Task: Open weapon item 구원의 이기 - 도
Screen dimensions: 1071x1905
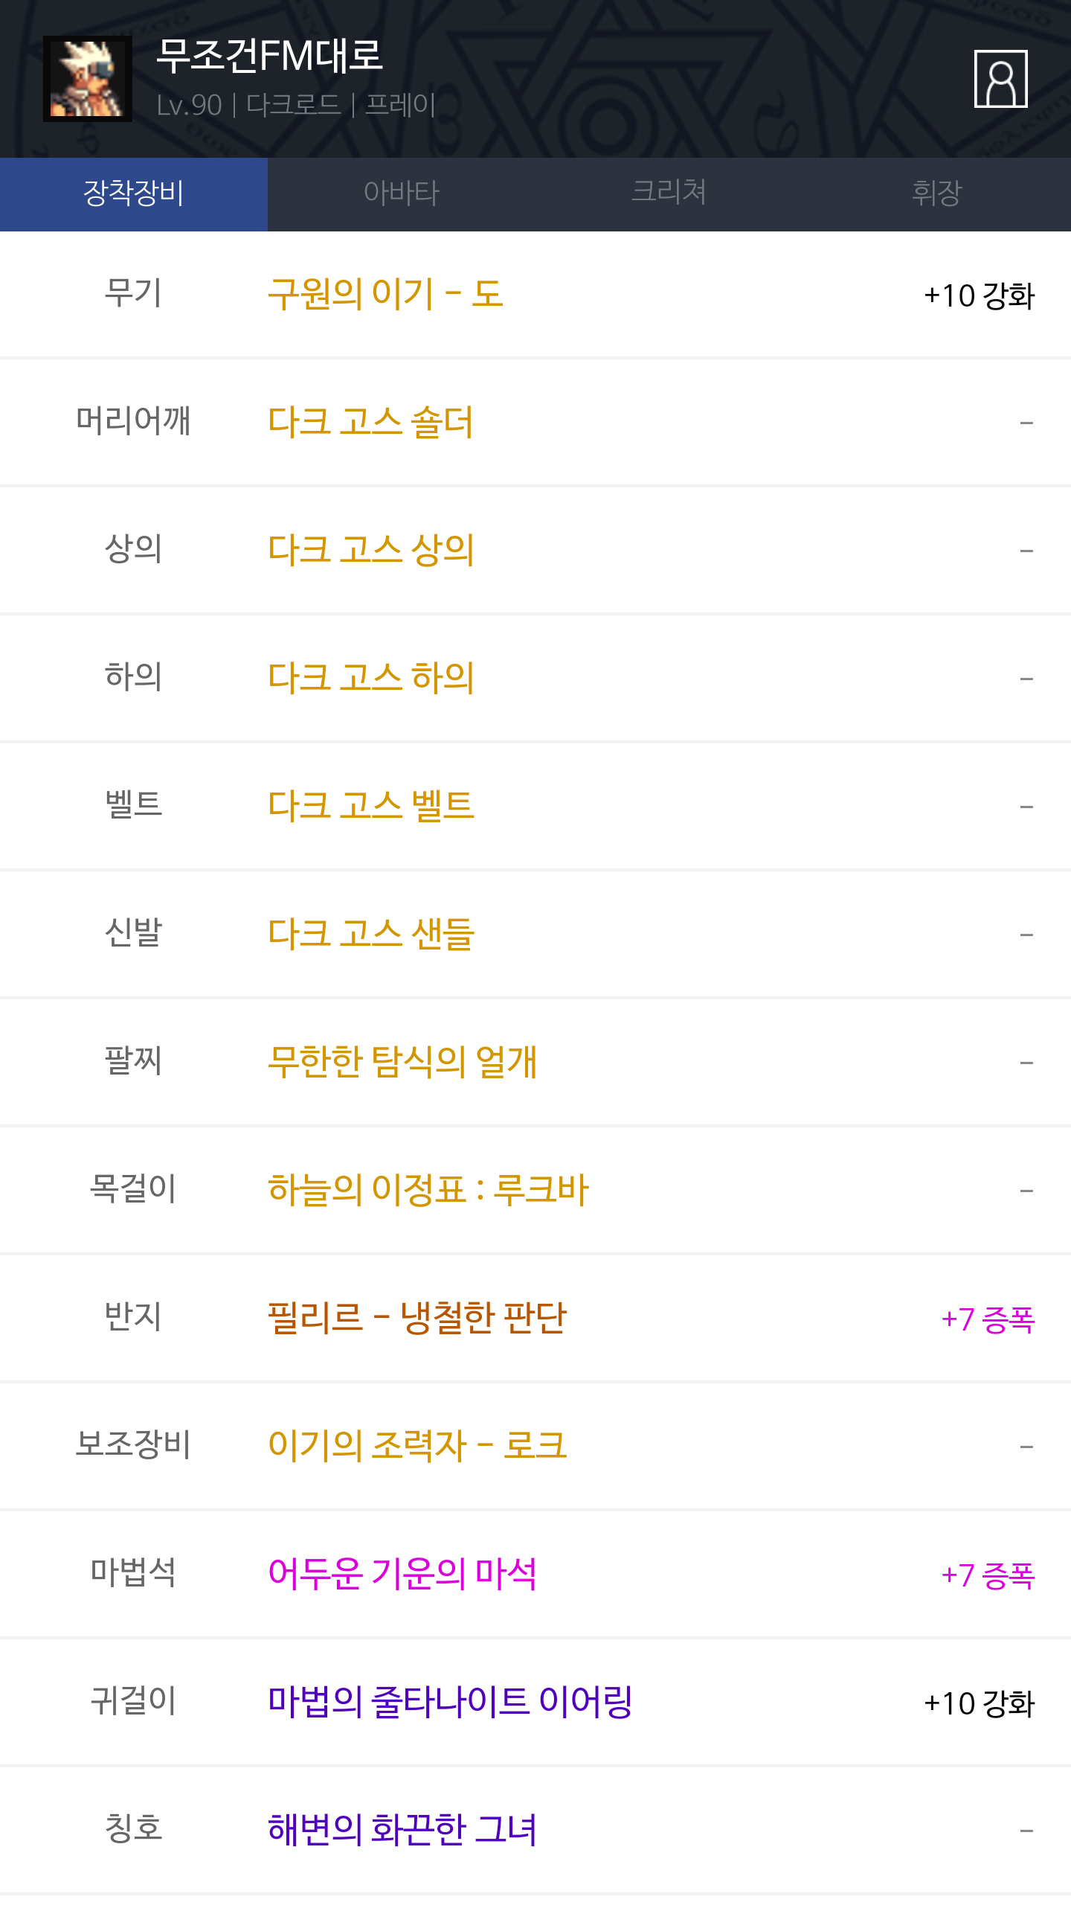Action: [385, 295]
